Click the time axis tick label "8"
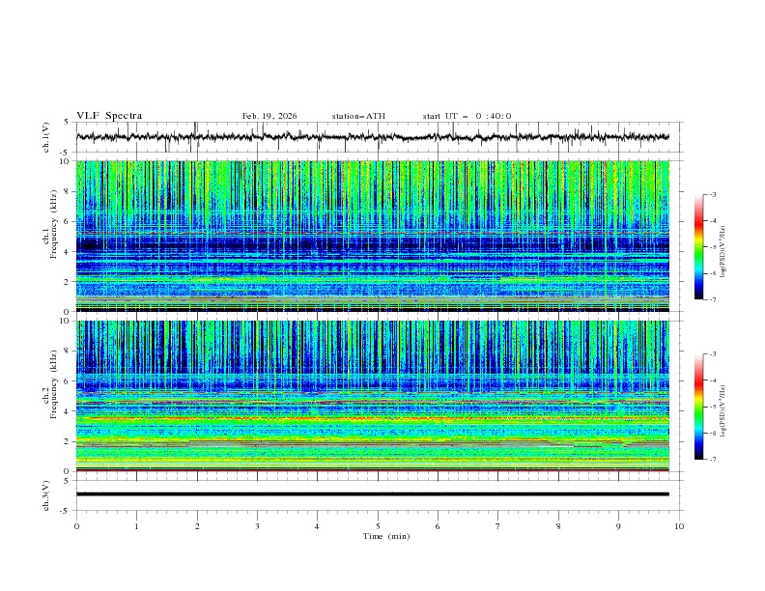This screenshot has width=765, height=591. pos(558,526)
